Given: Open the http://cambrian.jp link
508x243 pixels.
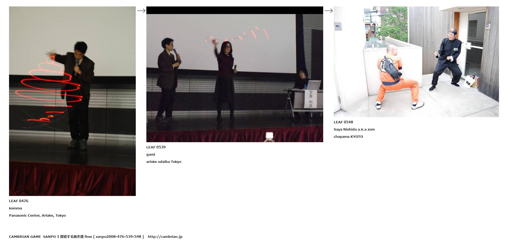Looking at the screenshot, I should coord(165,237).
